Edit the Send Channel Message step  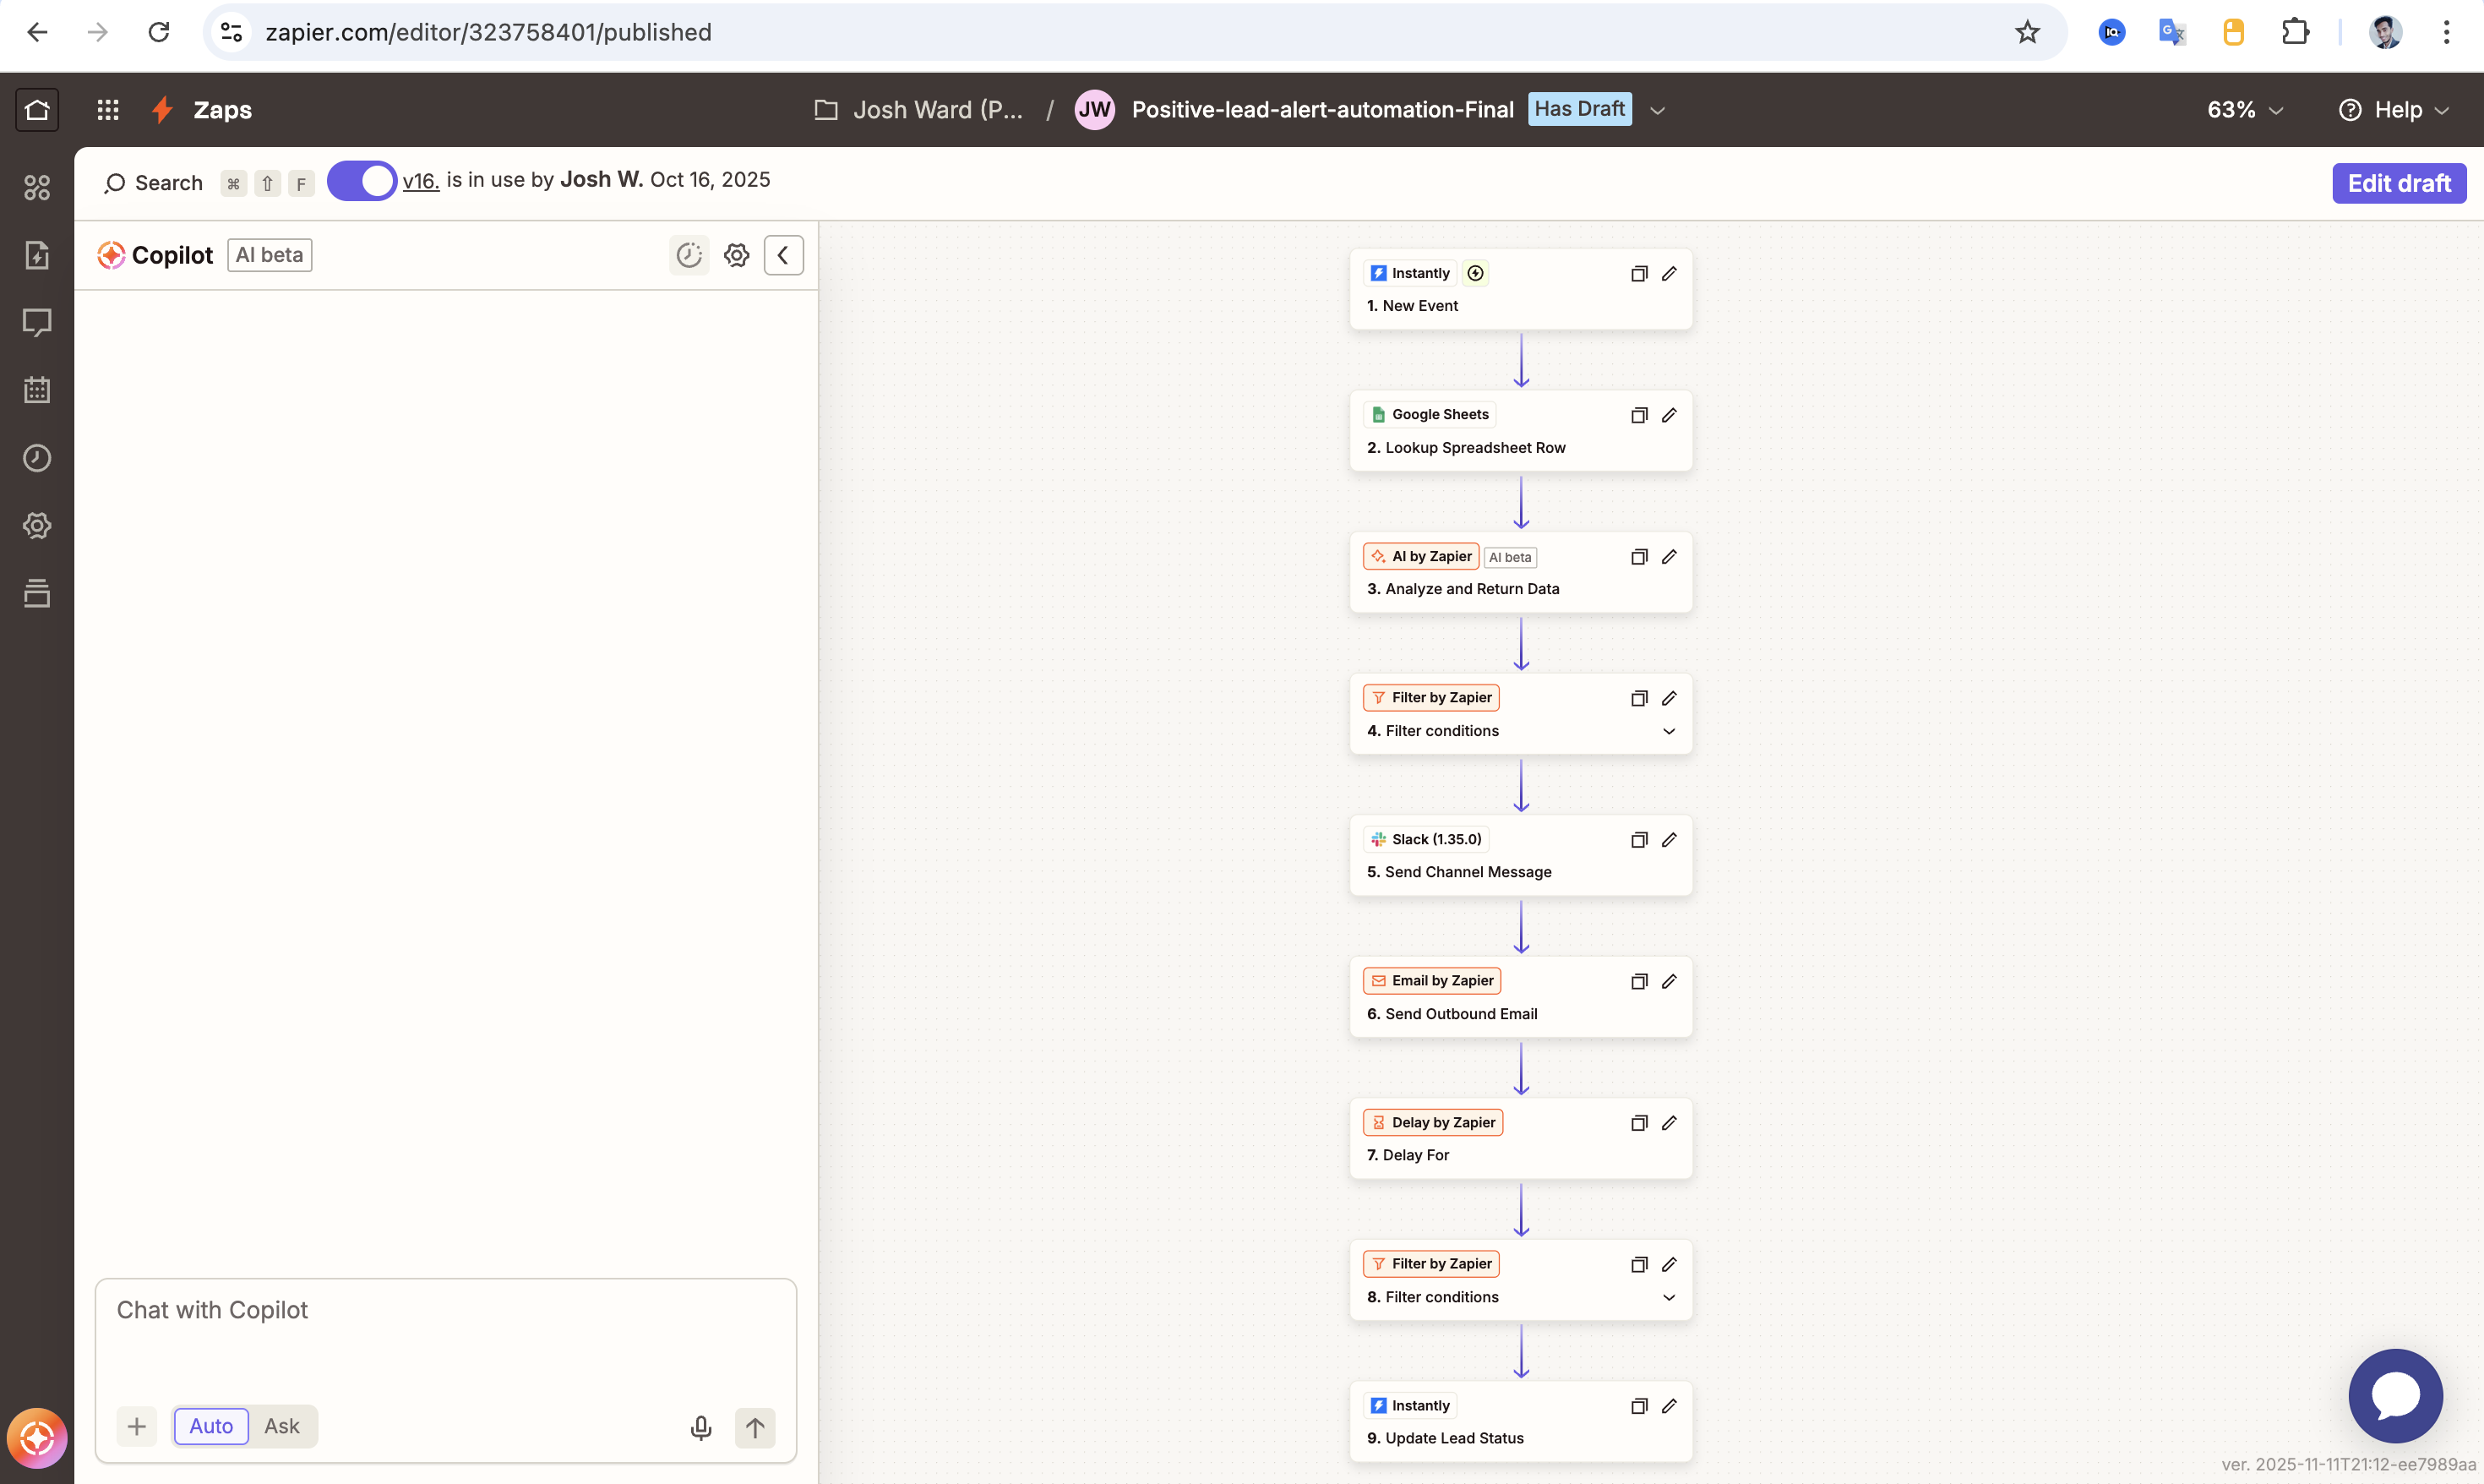[x=1670, y=840]
